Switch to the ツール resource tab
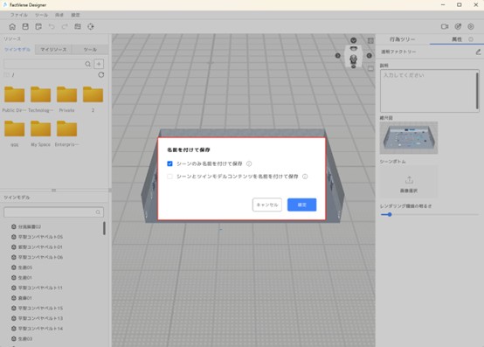 [90, 50]
